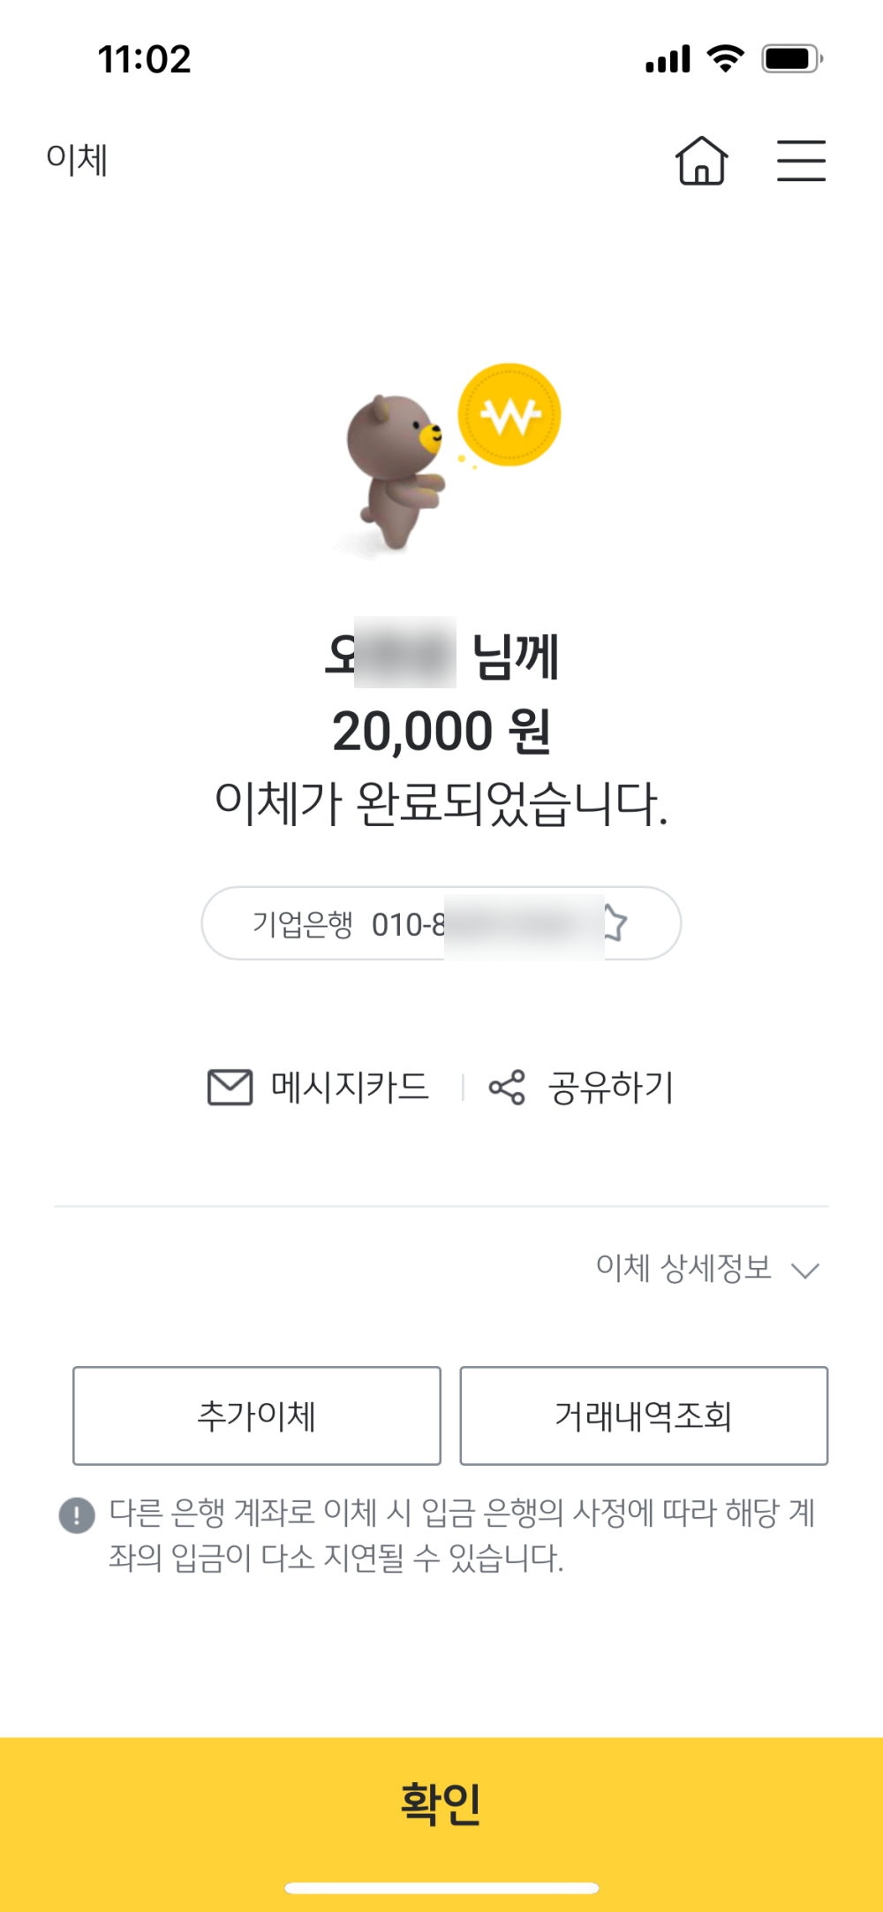This screenshot has height=1912, width=883.
Task: Expand the 이체 상세정보 chevron
Action: [x=805, y=1271]
